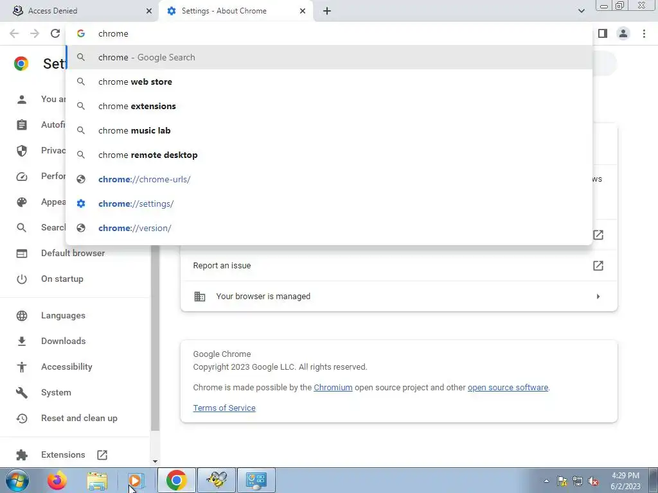658x493 pixels.
Task: Choose 'chrome web store' suggestion
Action: 330,82
